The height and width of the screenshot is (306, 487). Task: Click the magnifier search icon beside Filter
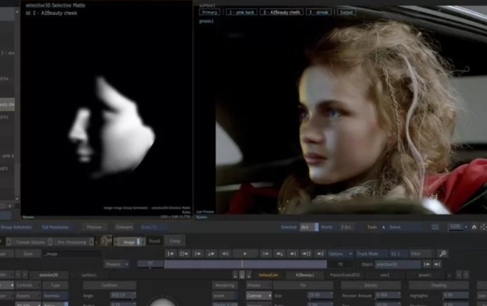(x=443, y=254)
